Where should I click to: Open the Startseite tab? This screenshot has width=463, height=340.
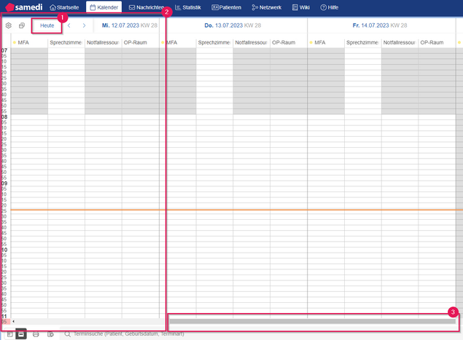click(64, 7)
